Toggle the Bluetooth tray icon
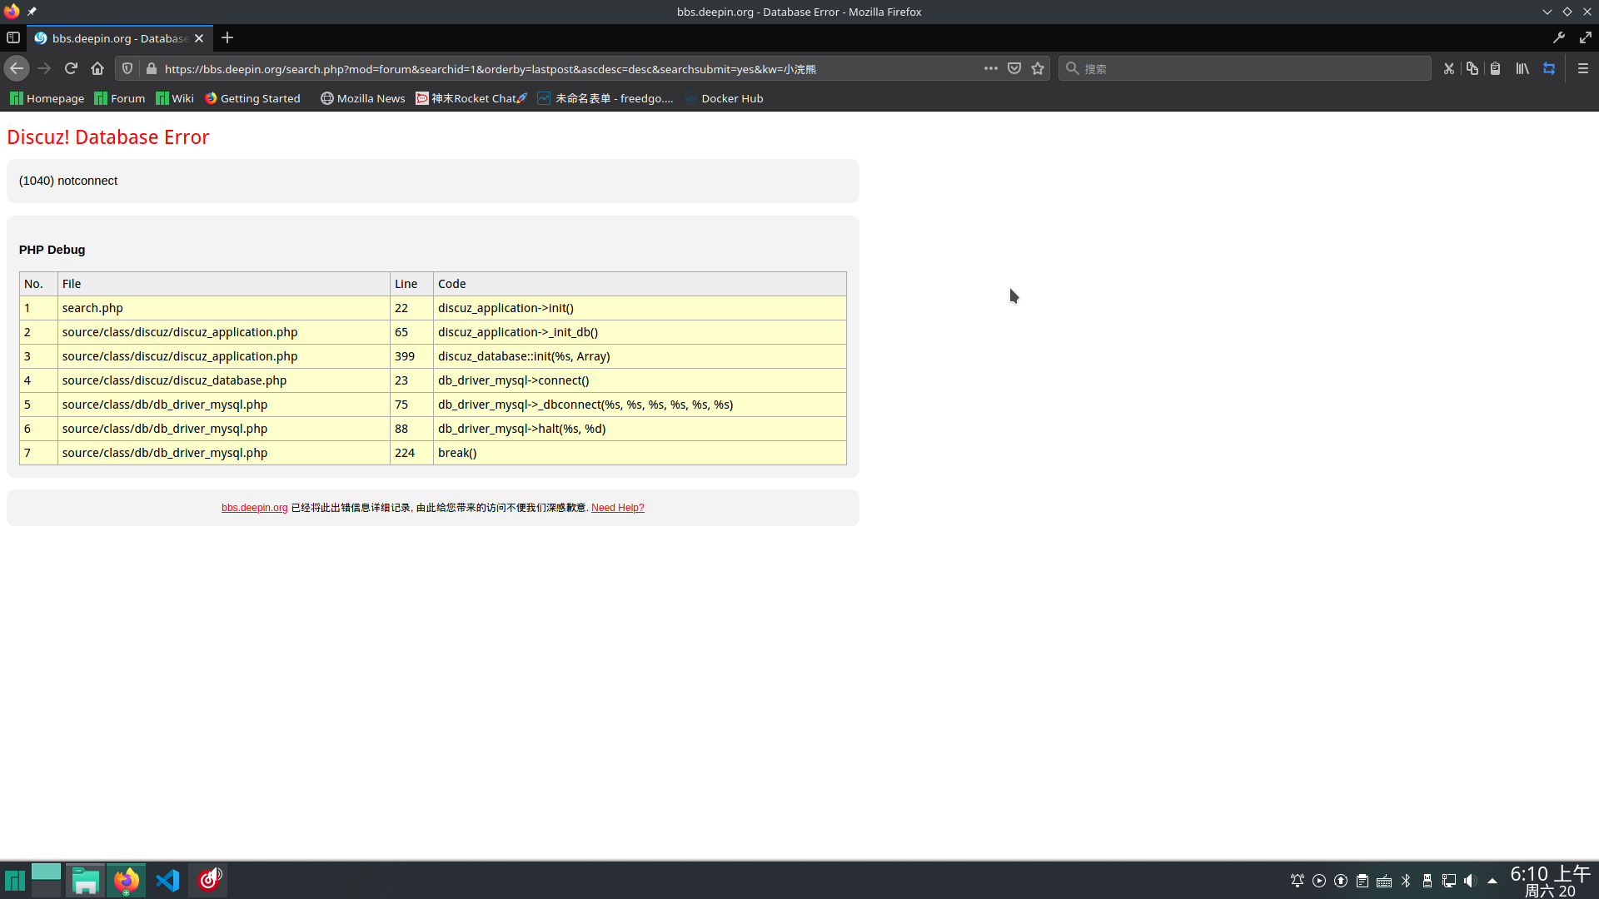Image resolution: width=1599 pixels, height=899 pixels. [1406, 881]
